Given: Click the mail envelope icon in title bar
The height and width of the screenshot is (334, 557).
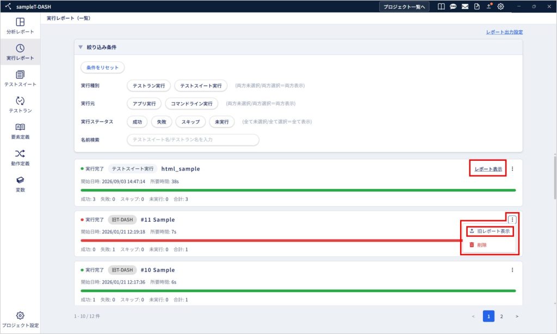Looking at the screenshot, I should (465, 7).
